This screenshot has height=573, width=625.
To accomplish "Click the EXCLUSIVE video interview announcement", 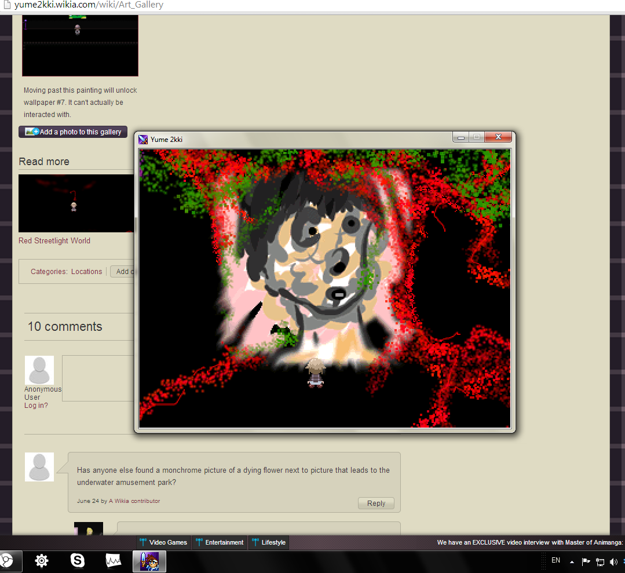I will pos(530,542).
